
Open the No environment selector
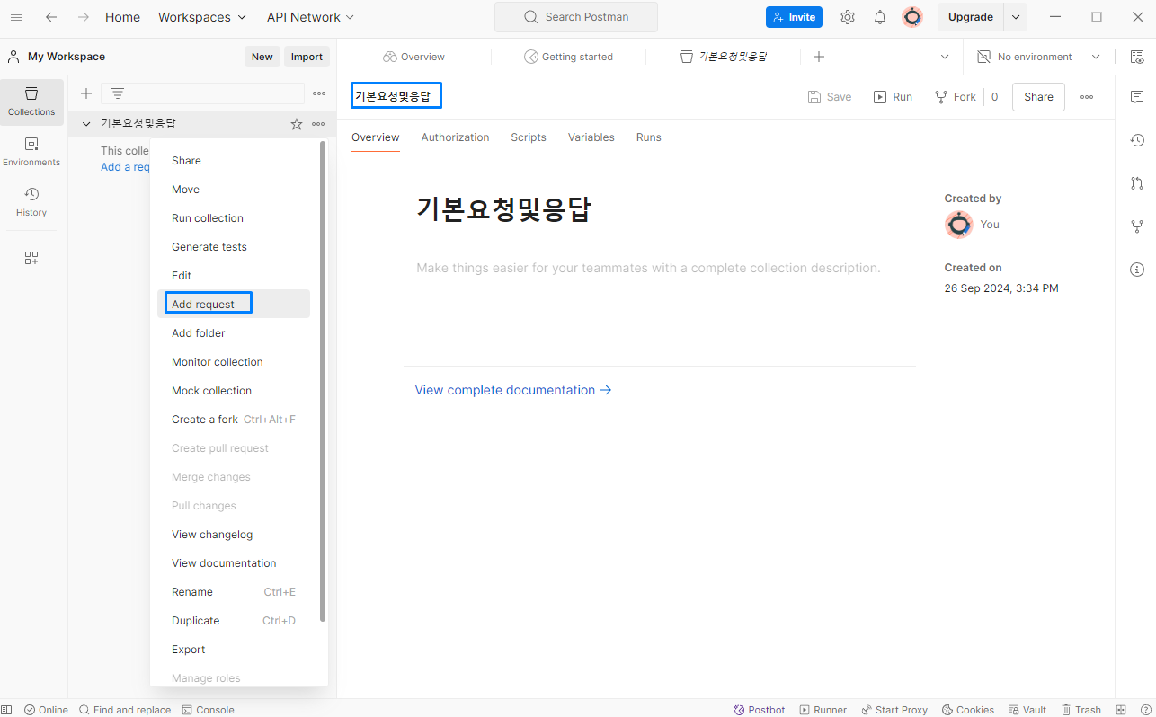(1039, 57)
